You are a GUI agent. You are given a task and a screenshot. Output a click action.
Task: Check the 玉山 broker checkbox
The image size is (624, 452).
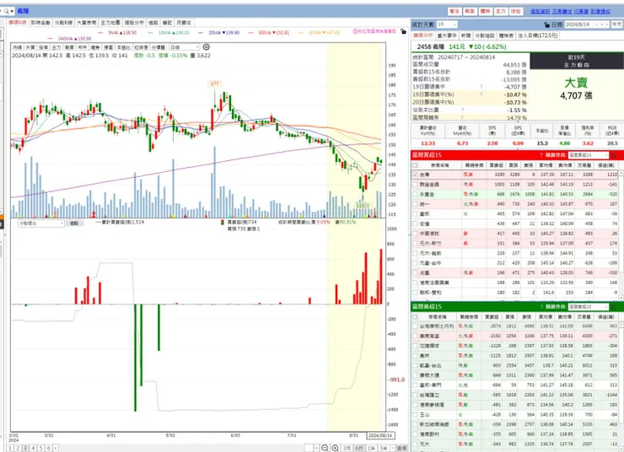415,415
